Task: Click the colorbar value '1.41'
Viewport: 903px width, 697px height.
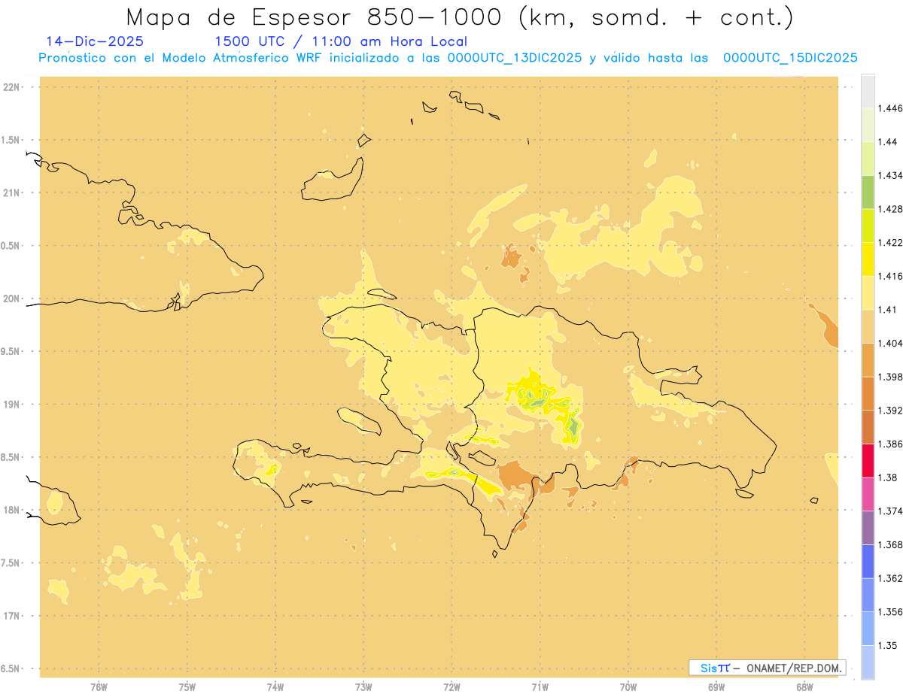Action: 888,310
